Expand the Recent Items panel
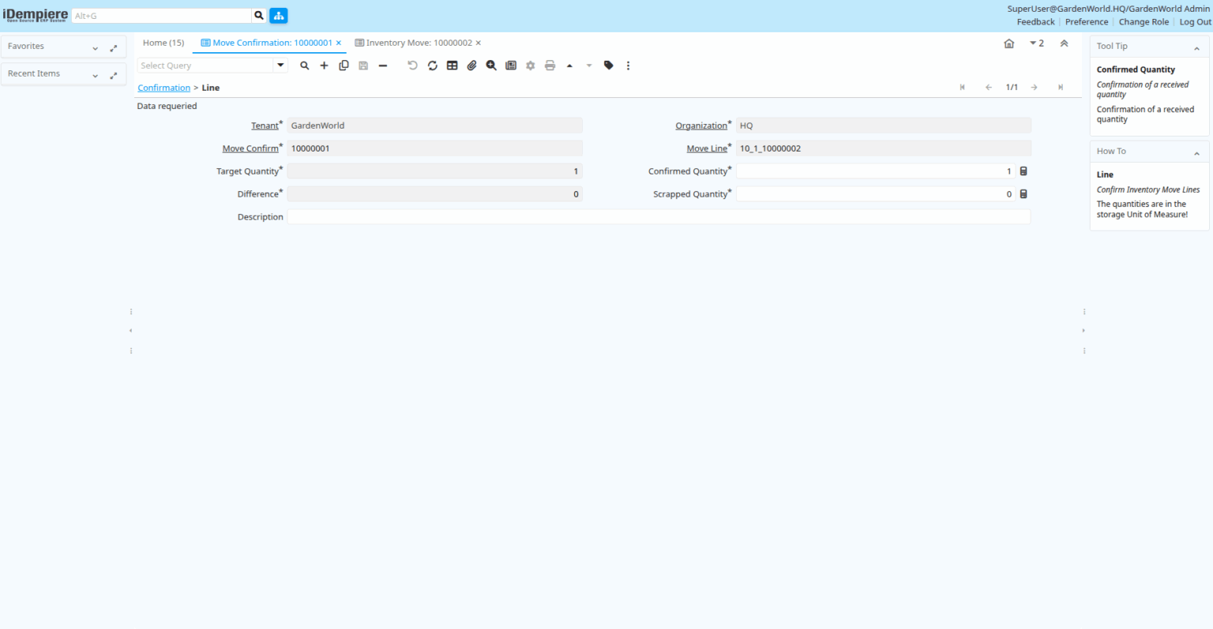Viewport: 1213px width, 629px height. (95, 73)
